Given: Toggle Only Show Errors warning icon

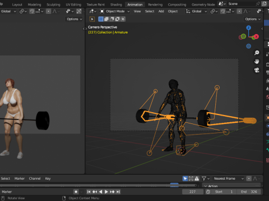Looking at the screenshot, I should [197, 179].
